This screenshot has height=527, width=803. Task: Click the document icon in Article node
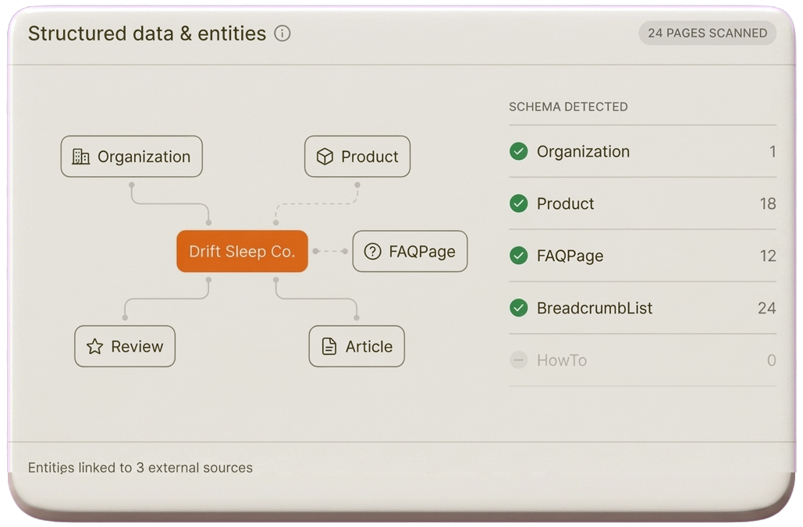[x=329, y=346]
